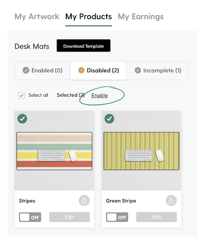
Task: Click the Download Template button
Action: point(84,45)
